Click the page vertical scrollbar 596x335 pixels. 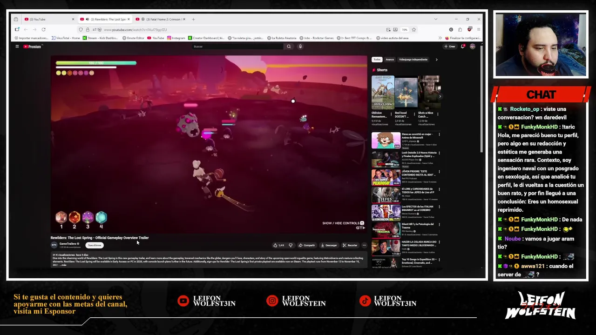point(481,98)
